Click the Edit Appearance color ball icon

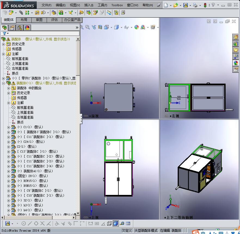(x=137, y=27)
